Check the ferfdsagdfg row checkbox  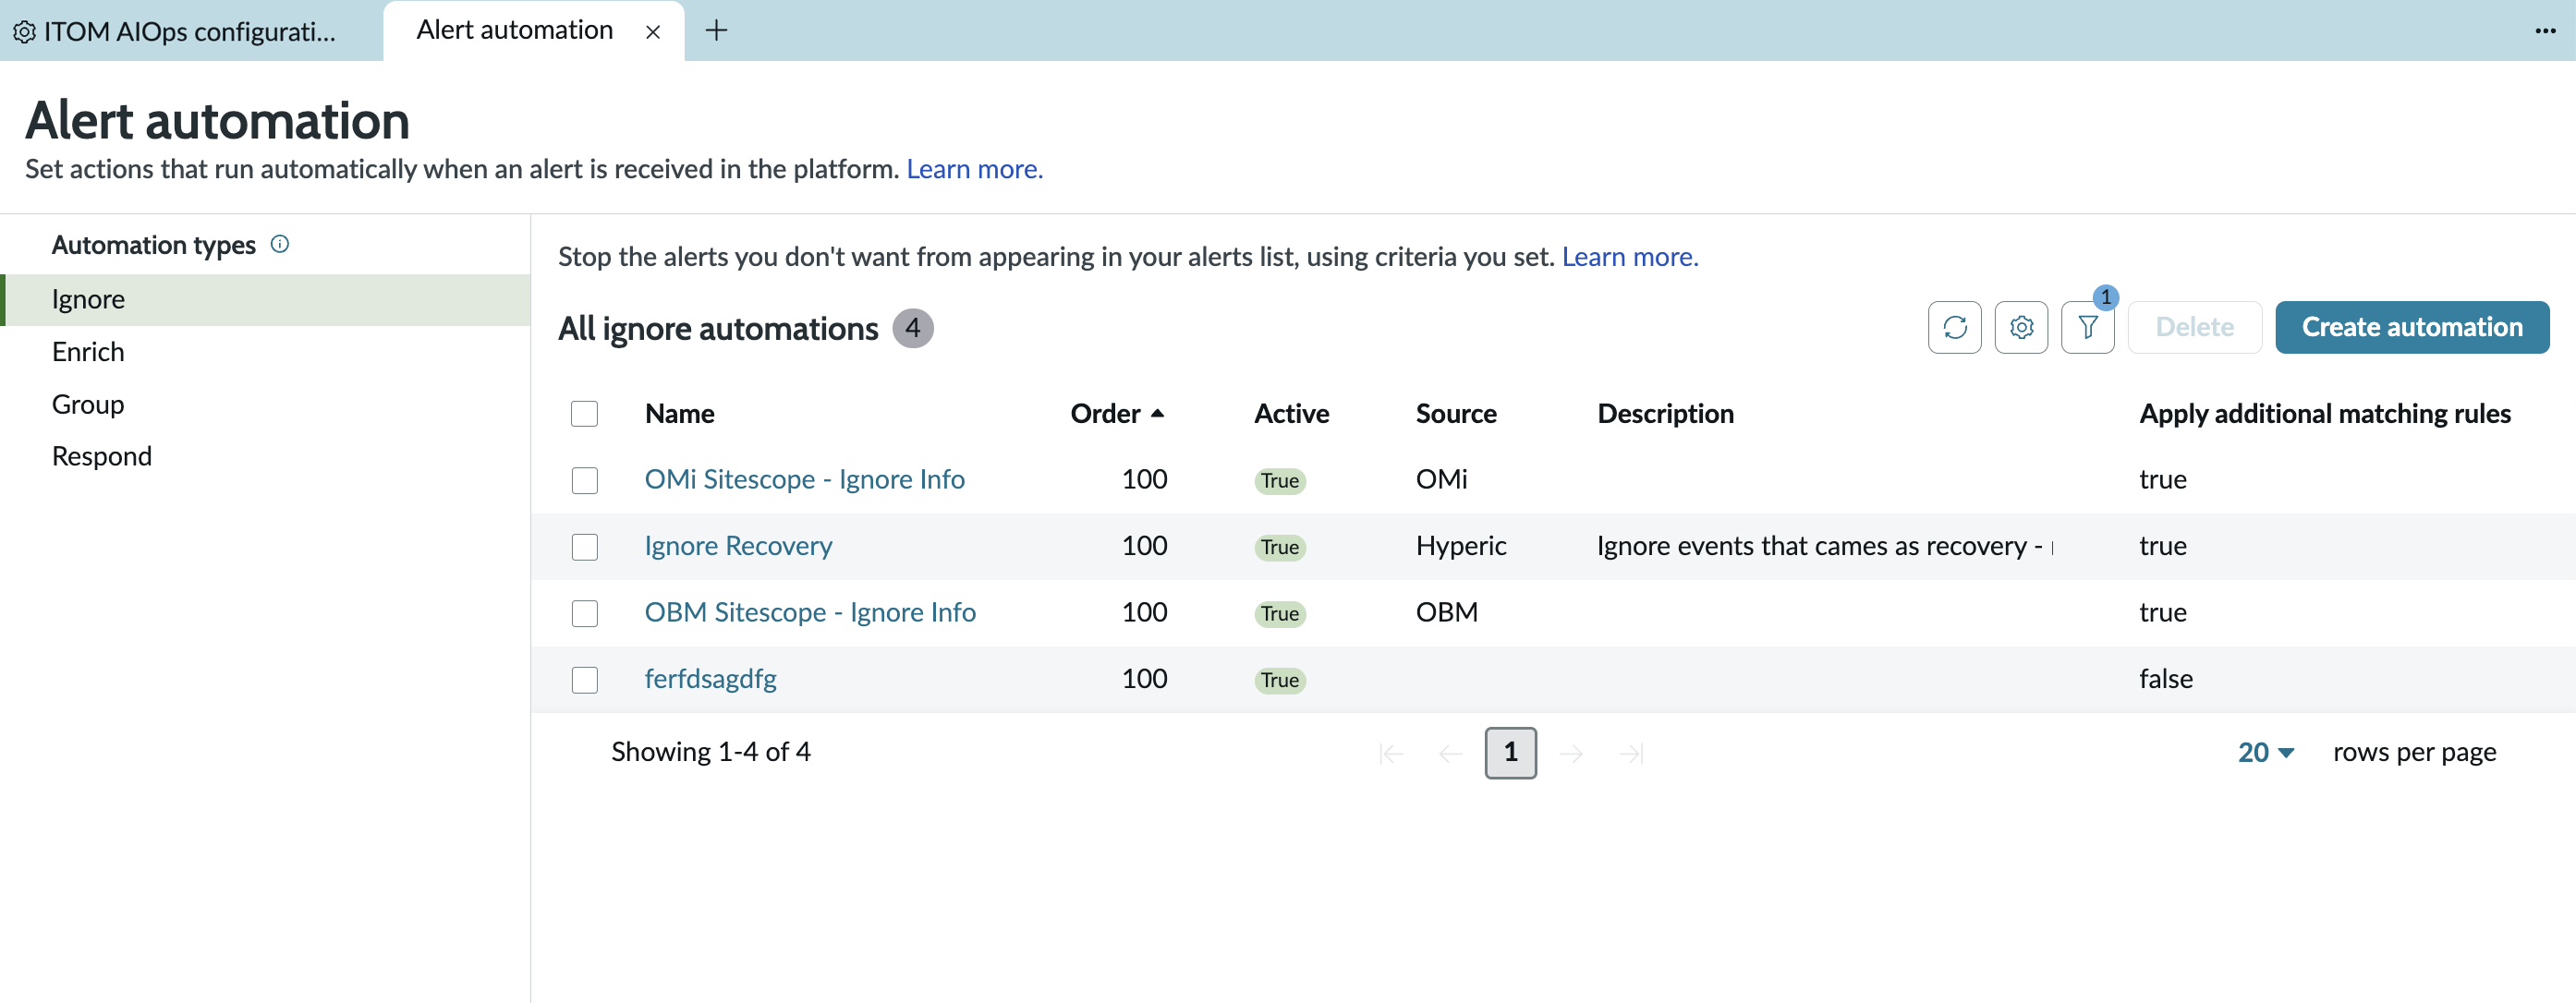(584, 680)
